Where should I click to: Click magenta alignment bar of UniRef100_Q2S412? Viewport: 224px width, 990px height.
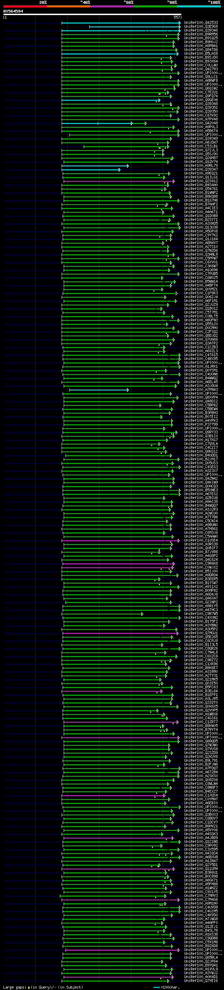point(119,181)
